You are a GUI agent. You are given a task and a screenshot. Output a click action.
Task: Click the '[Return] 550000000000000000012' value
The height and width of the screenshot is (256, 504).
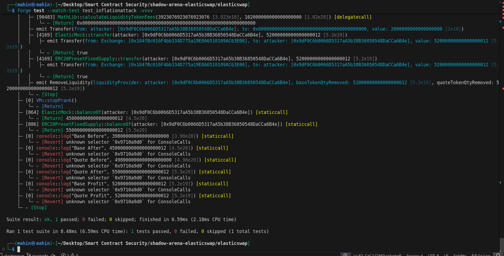click(x=94, y=130)
